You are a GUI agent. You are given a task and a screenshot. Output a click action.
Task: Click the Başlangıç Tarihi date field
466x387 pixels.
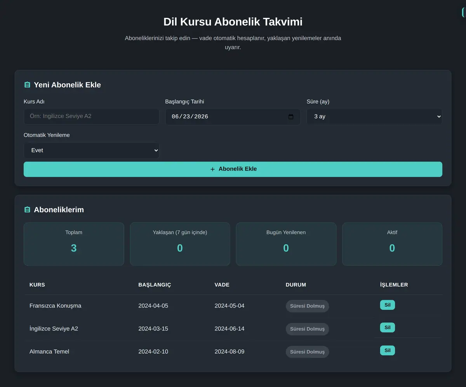click(x=233, y=117)
